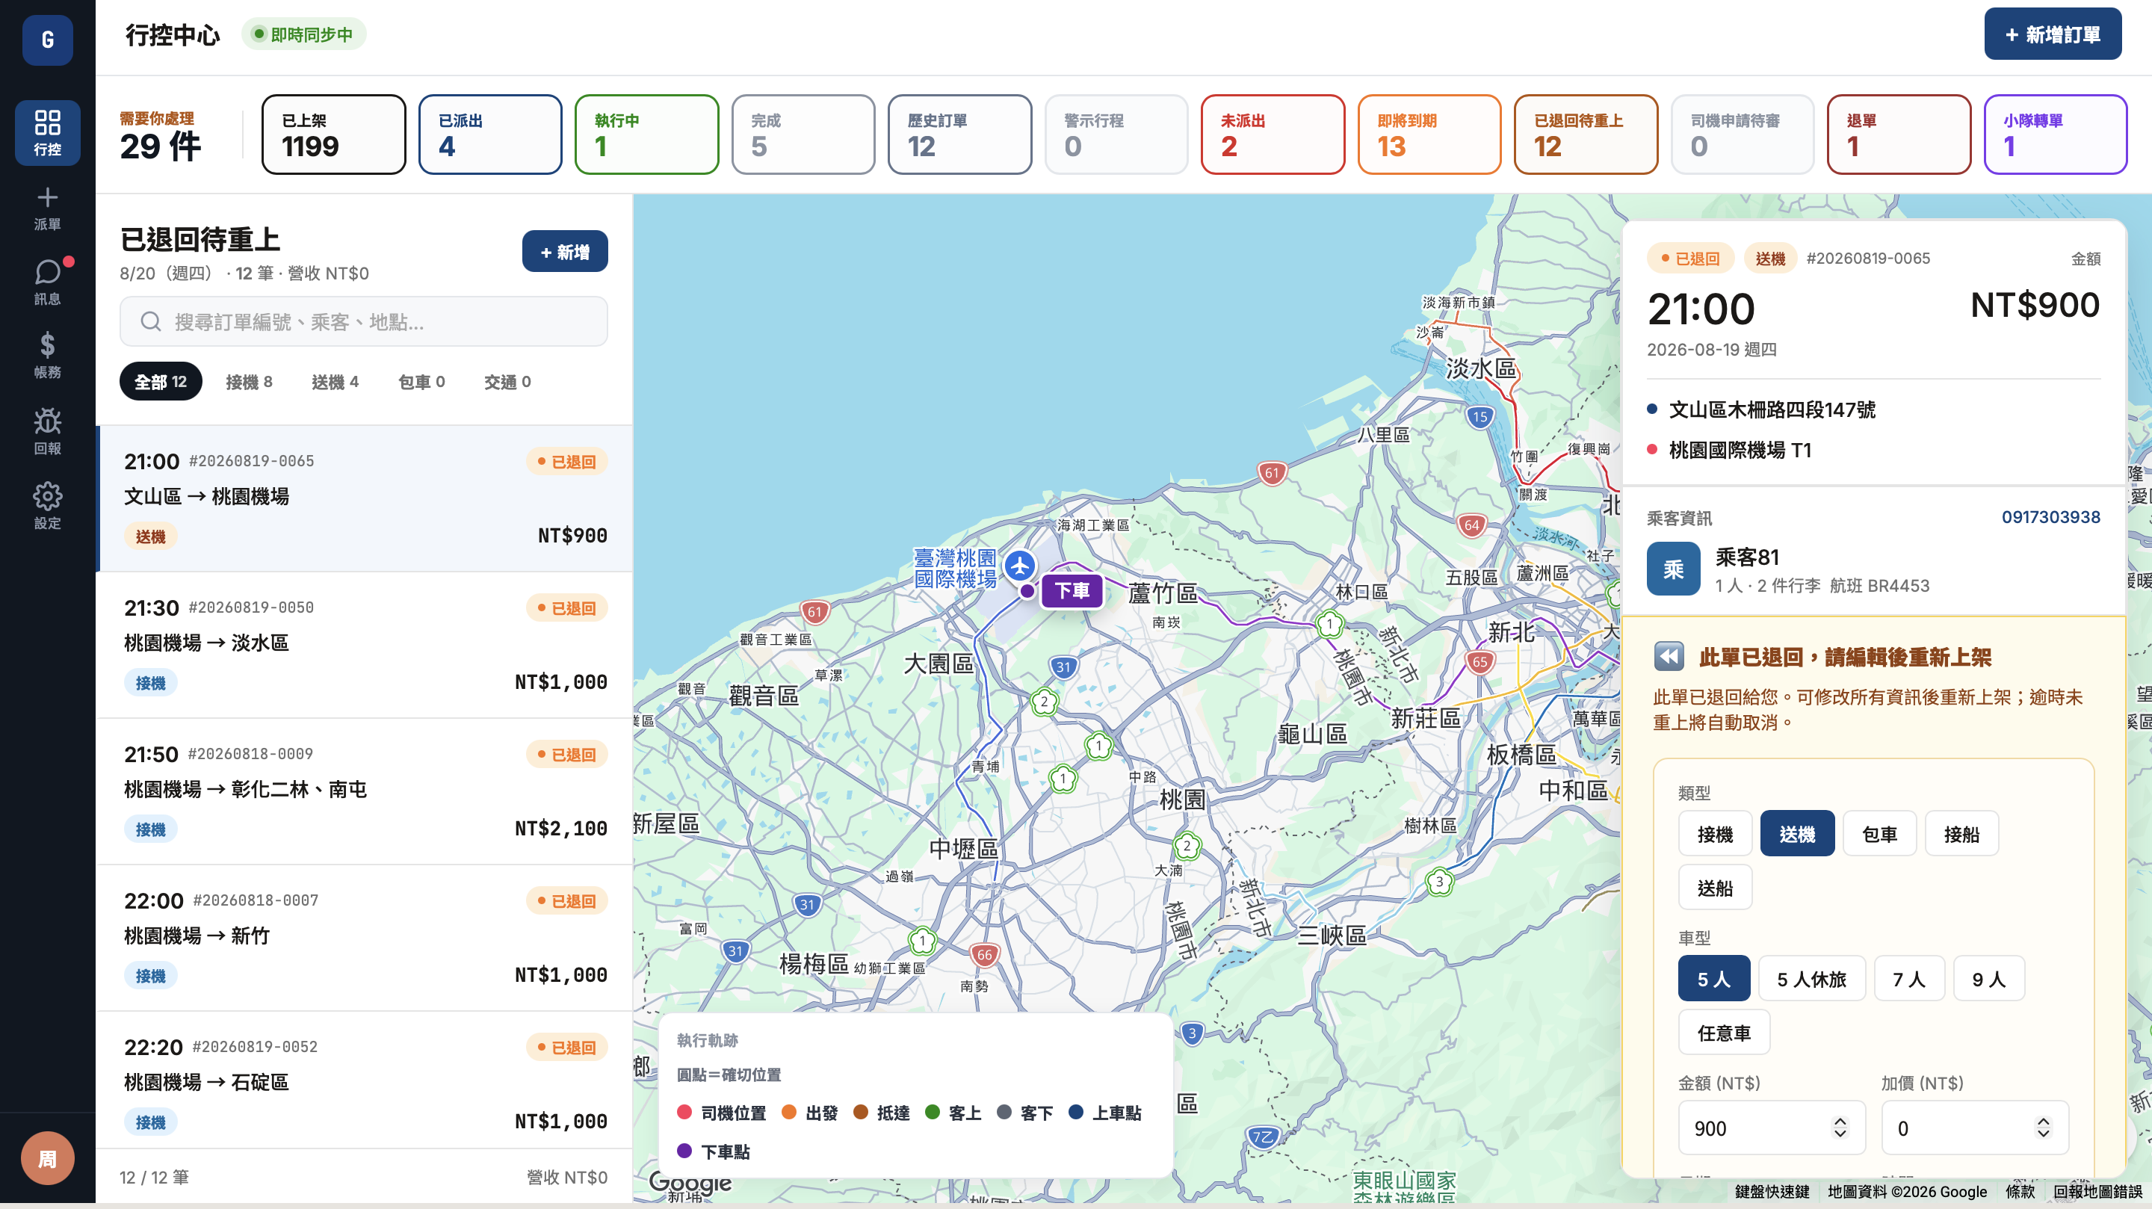Image resolution: width=2152 pixels, height=1209 pixels.
Task: Choose the 5 人休旅 vehicle type
Action: (1811, 978)
